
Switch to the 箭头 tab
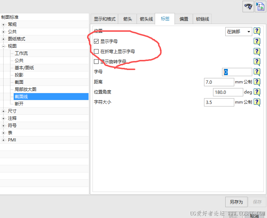point(127,19)
